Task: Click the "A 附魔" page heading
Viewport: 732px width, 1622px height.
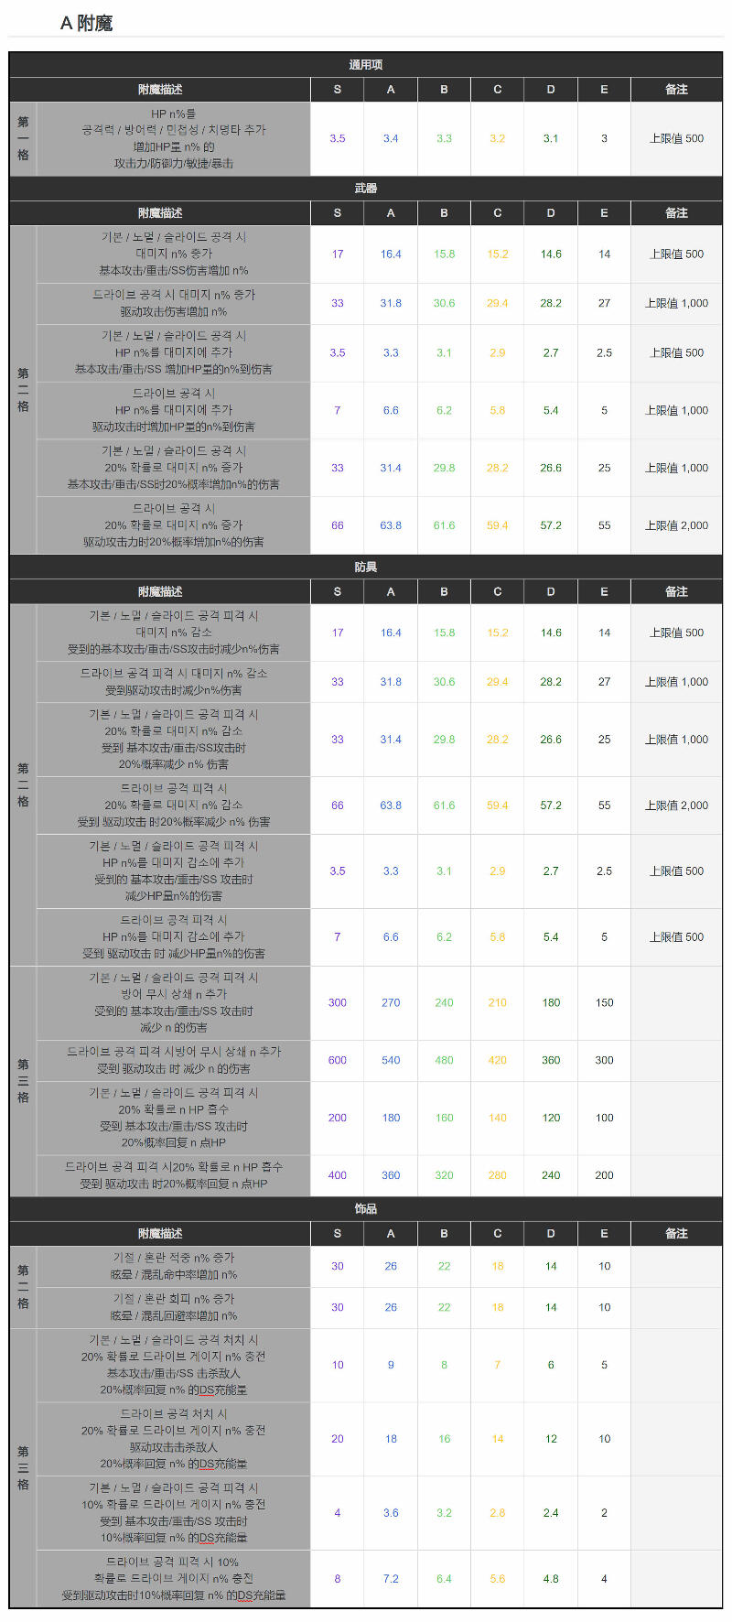Action: (86, 23)
